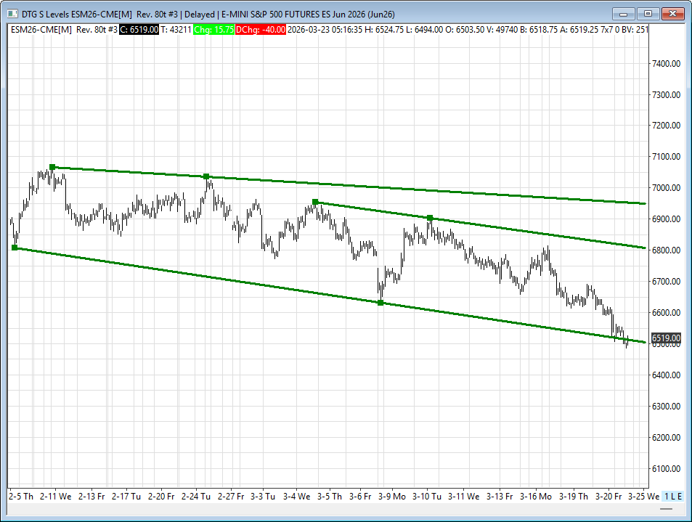Viewport: 692px width, 522px height.
Task: Click the anchor square at 3-10 high
Action: (430, 218)
